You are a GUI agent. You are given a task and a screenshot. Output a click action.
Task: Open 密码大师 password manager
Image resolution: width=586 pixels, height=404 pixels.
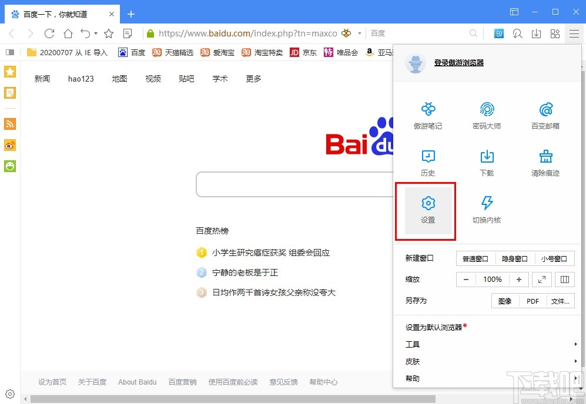(x=487, y=115)
